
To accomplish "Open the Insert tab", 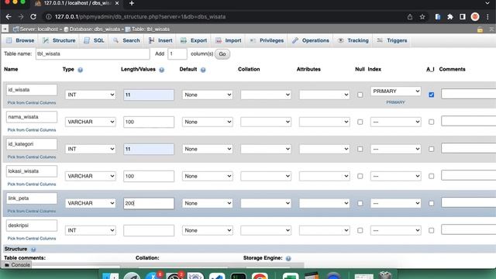I will click(x=160, y=40).
